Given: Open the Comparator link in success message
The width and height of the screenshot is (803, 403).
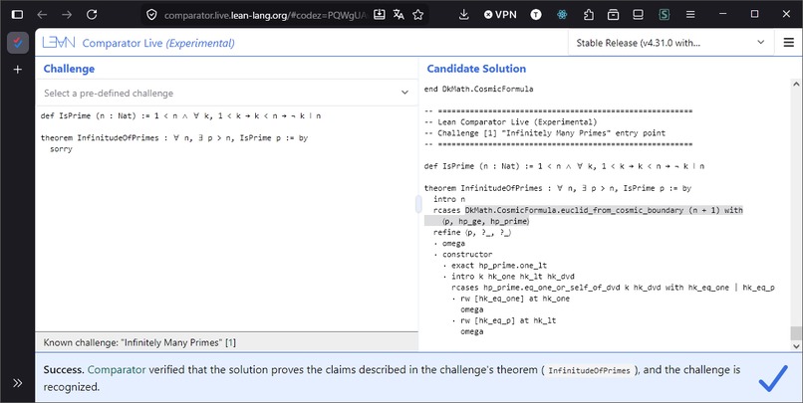Looking at the screenshot, I should coord(117,369).
